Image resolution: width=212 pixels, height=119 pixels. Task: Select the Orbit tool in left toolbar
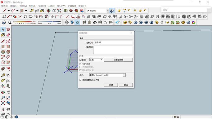coord(3,92)
